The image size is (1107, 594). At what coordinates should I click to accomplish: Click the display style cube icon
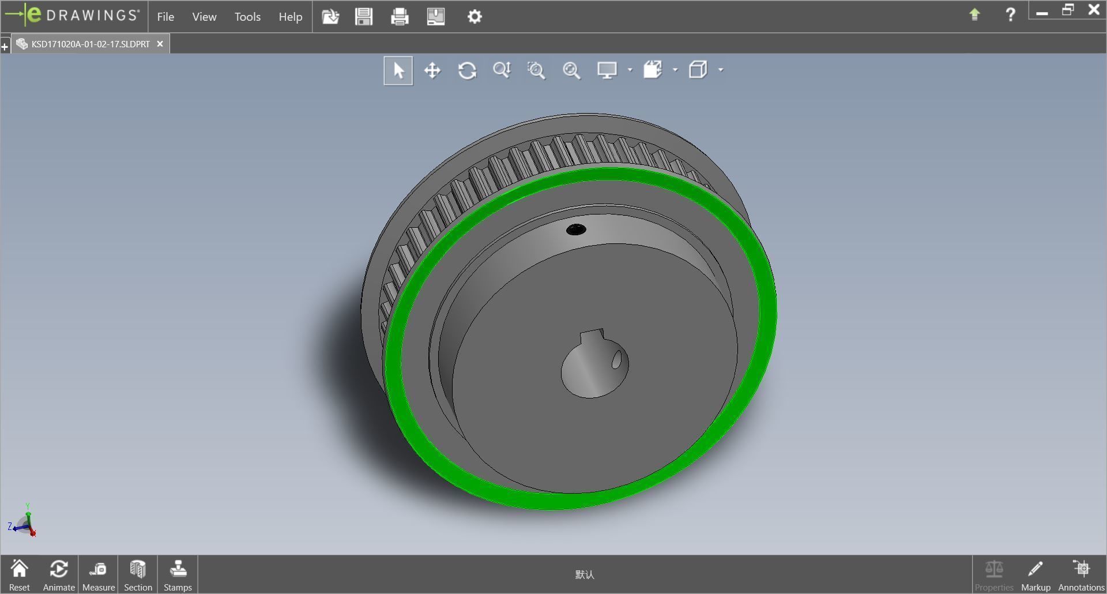pyautogui.click(x=698, y=70)
